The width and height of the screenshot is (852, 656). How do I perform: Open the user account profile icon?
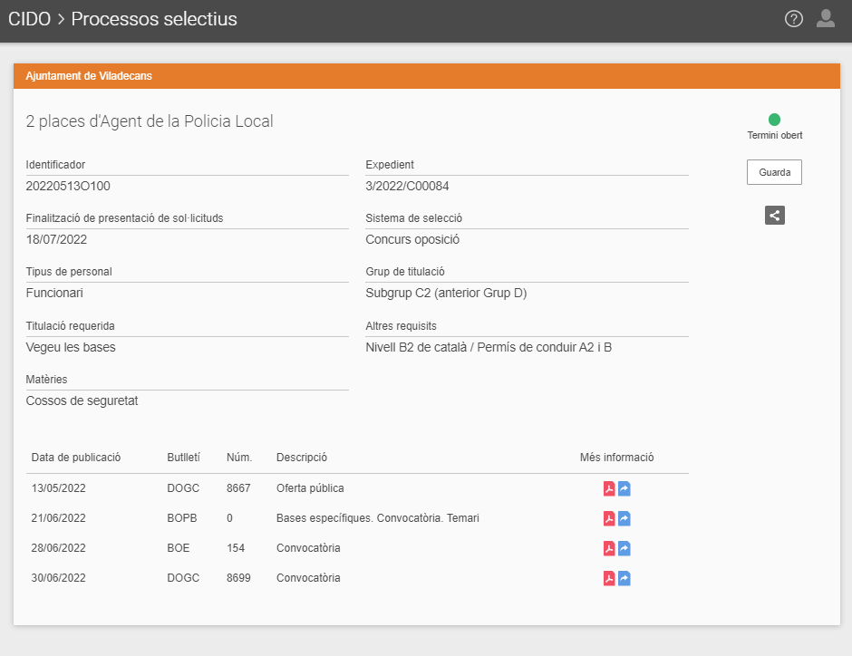pyautogui.click(x=826, y=18)
